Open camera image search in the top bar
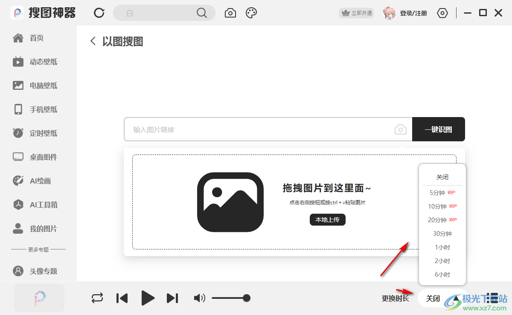This screenshot has height=315, width=512. (230, 13)
